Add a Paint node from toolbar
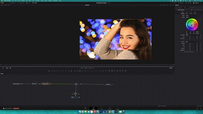Screen dimensions: 203x114 click(57, 71)
